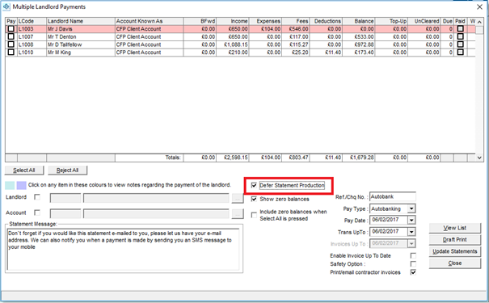Click the Balance column header
The width and height of the screenshot is (489, 303).
(x=359, y=21)
